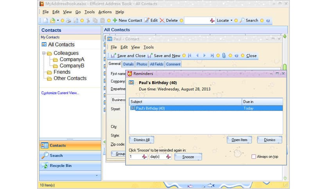The width and height of the screenshot is (327, 189).
Task: Click the Snooze button
Action: pyautogui.click(x=188, y=157)
